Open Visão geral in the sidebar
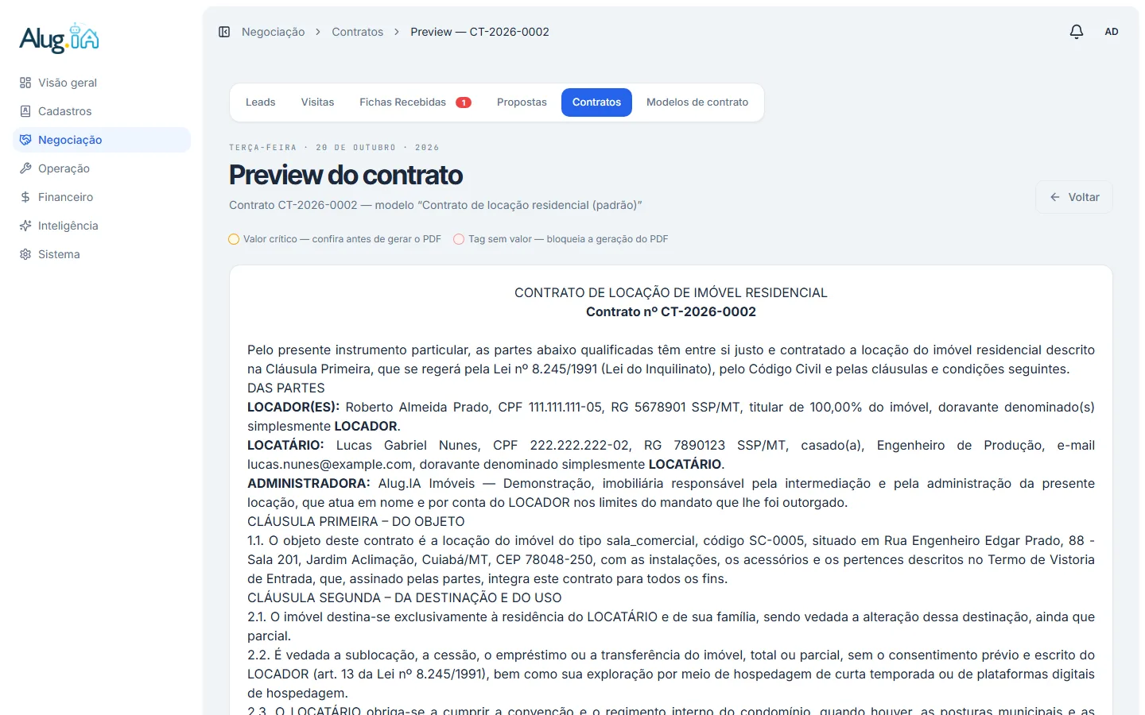 pos(102,83)
